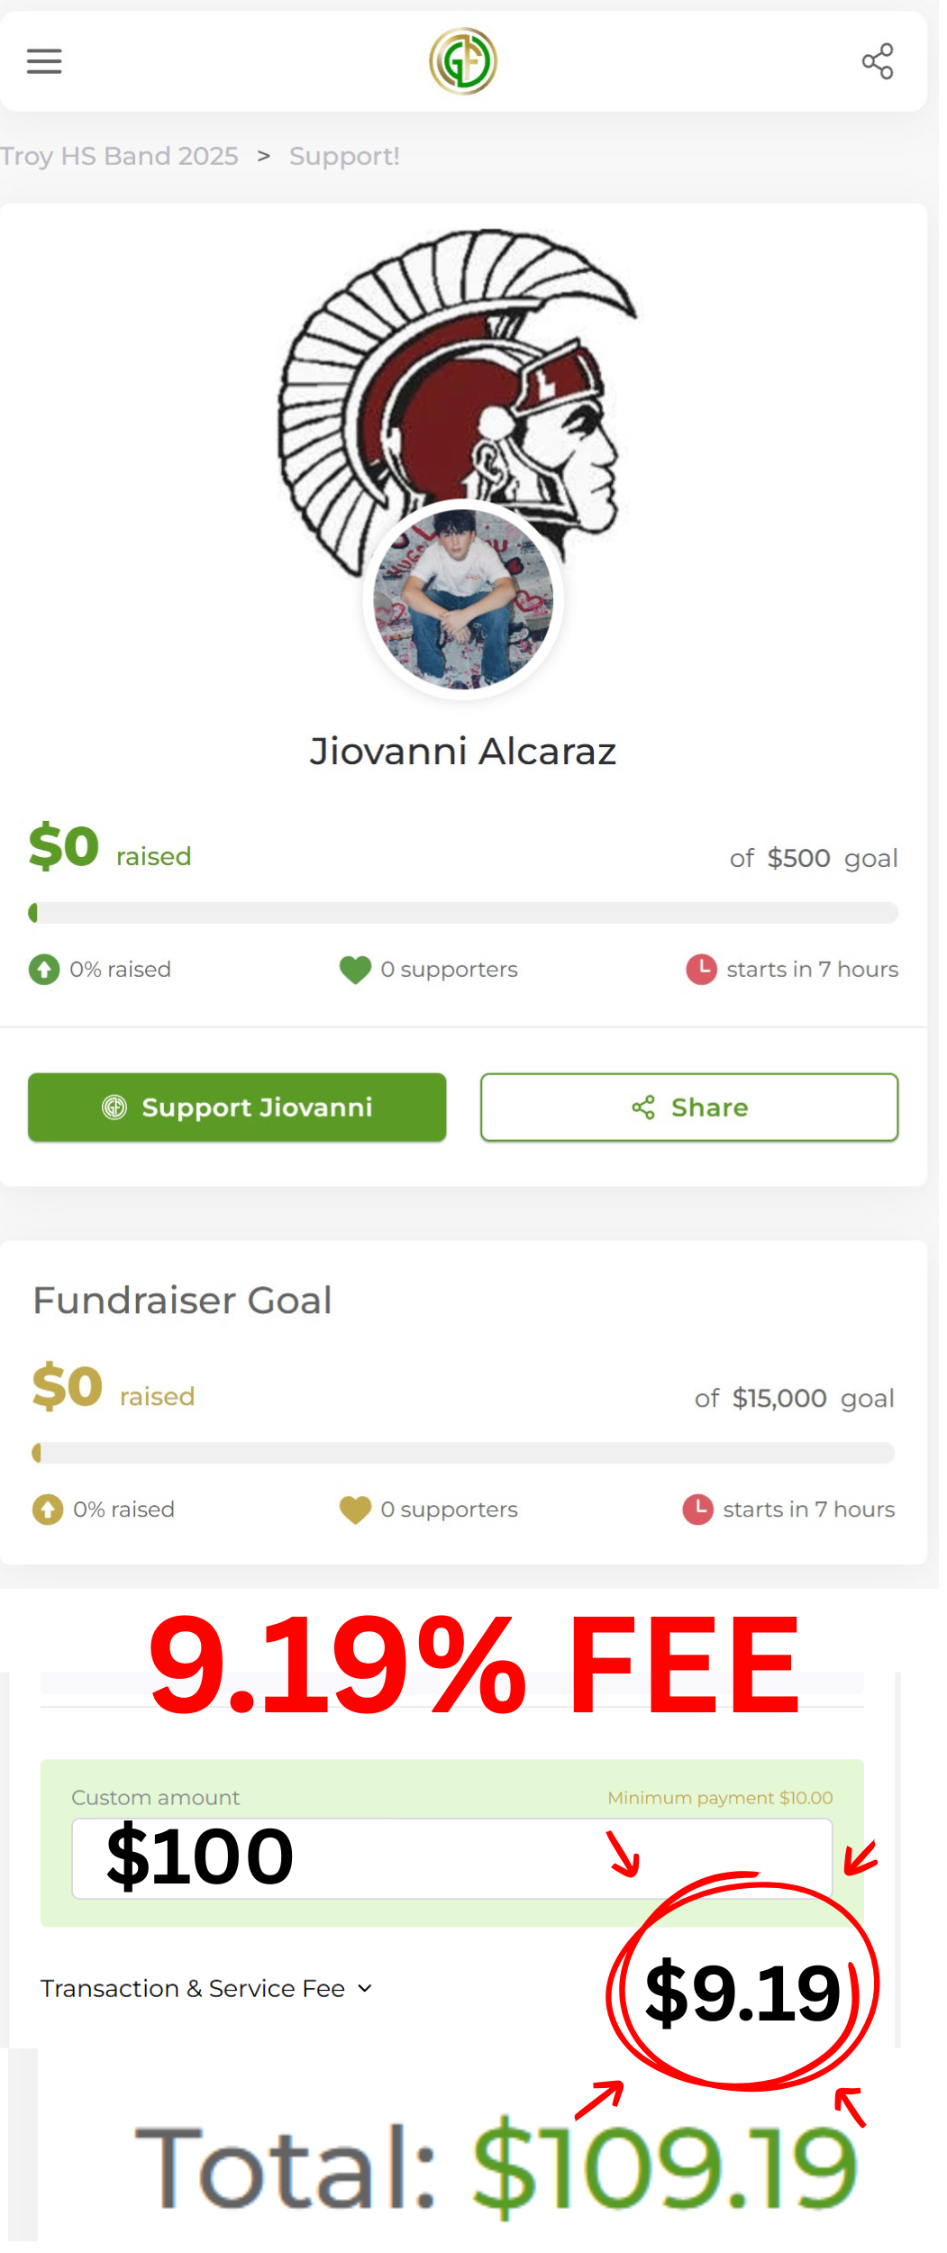Click the gold heart supporters icon
The image size is (947, 2253).
point(355,1510)
